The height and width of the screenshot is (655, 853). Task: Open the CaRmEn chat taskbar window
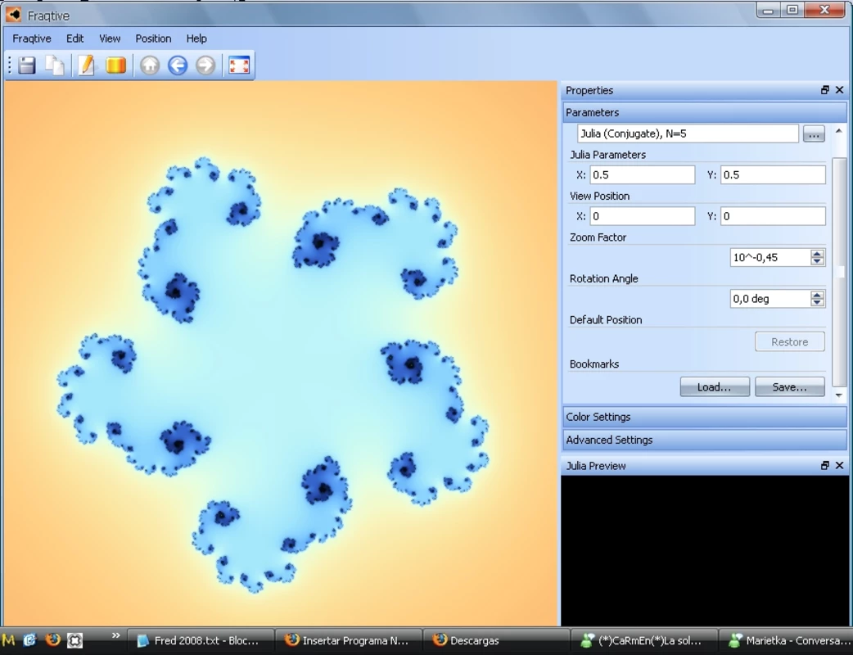644,640
